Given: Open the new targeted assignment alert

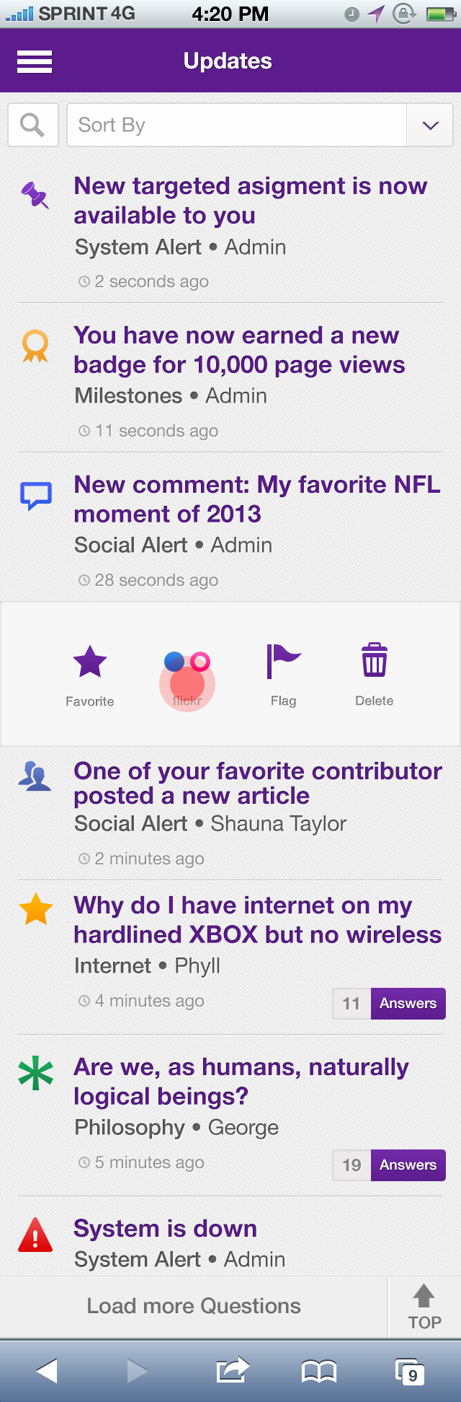Looking at the screenshot, I should pos(250,201).
